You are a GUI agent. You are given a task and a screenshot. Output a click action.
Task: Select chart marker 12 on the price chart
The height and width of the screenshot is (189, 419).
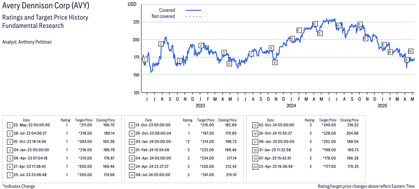[315, 24]
